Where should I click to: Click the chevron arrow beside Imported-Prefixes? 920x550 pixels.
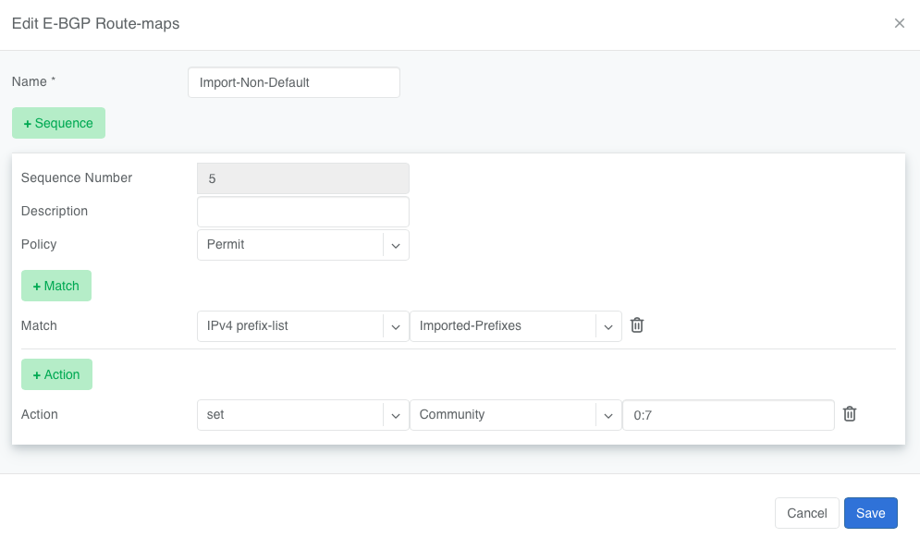pyautogui.click(x=608, y=326)
